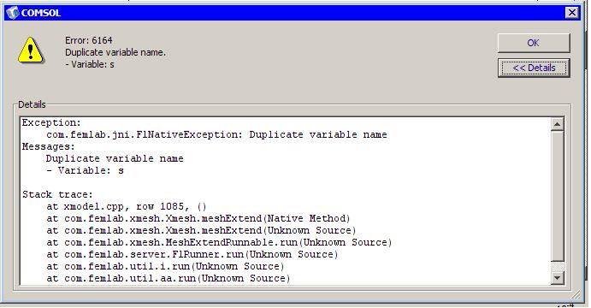
Task: Select the FlNativeException text line
Action: (x=216, y=134)
